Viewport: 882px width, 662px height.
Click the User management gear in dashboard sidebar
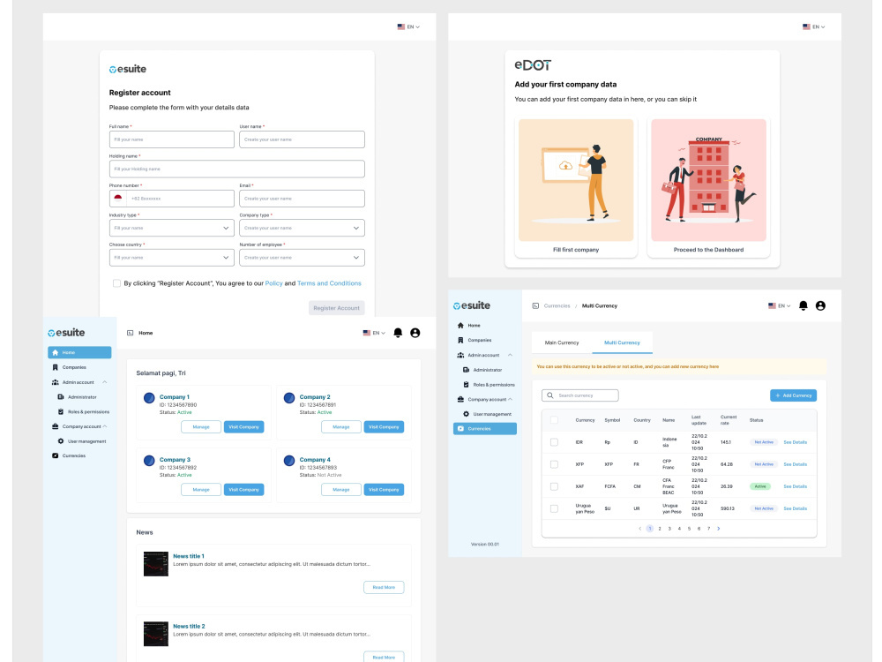coord(61,441)
